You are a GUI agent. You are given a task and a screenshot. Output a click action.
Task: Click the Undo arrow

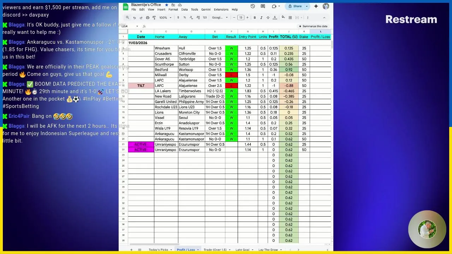pyautogui.click(x=135, y=18)
